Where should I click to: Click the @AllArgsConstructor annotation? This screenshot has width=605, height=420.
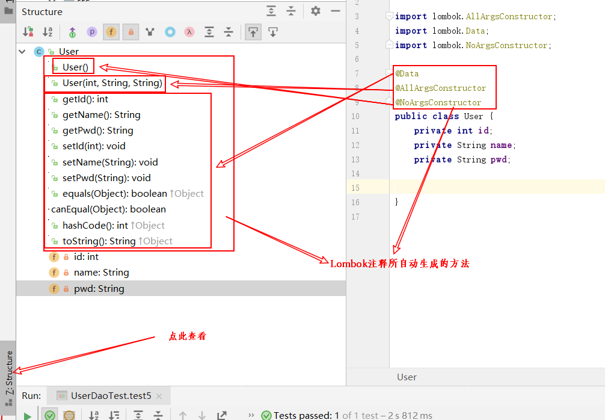tap(440, 88)
